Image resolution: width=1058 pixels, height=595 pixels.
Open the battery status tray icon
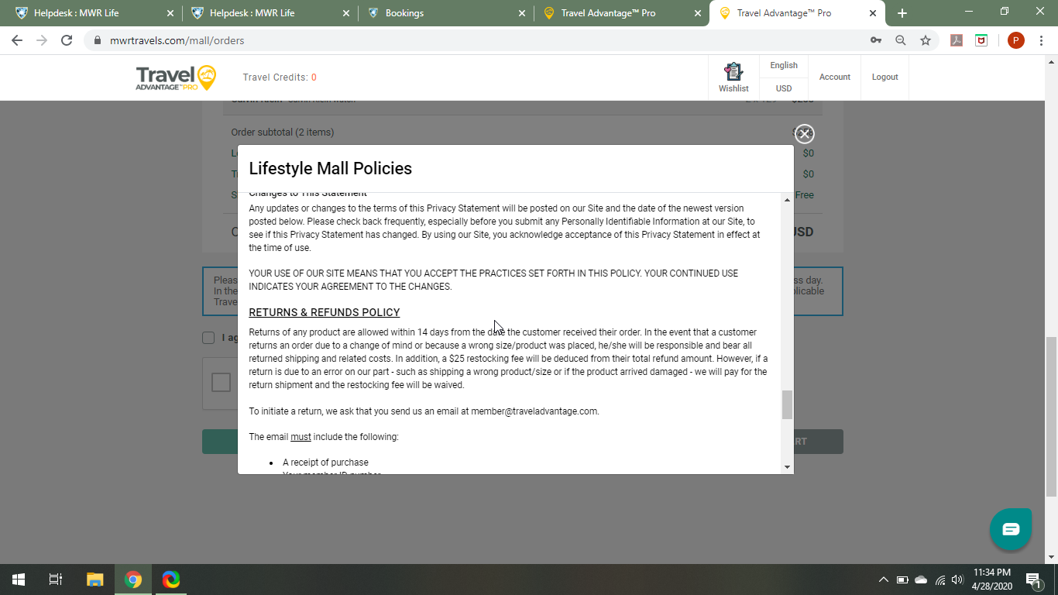902,580
